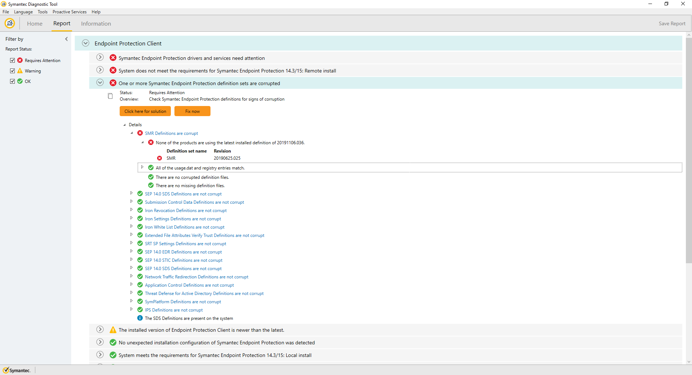Collapse the corrupted definition sets row

[x=100, y=83]
